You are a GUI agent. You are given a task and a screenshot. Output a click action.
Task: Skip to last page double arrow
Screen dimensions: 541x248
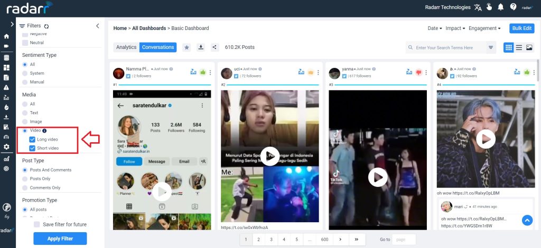click(357, 240)
